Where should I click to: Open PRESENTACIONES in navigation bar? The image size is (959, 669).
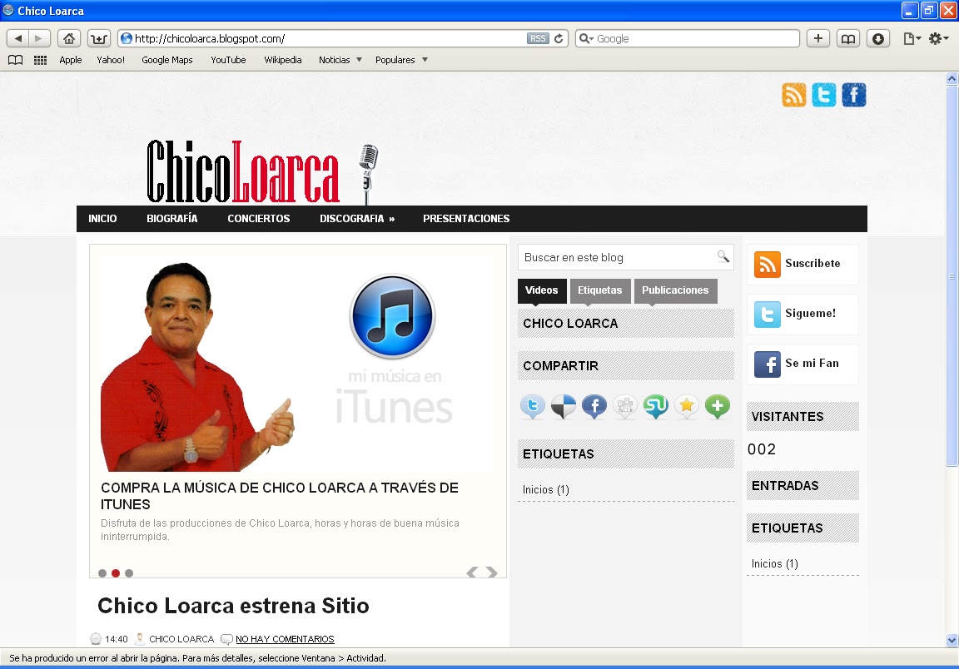pos(466,218)
